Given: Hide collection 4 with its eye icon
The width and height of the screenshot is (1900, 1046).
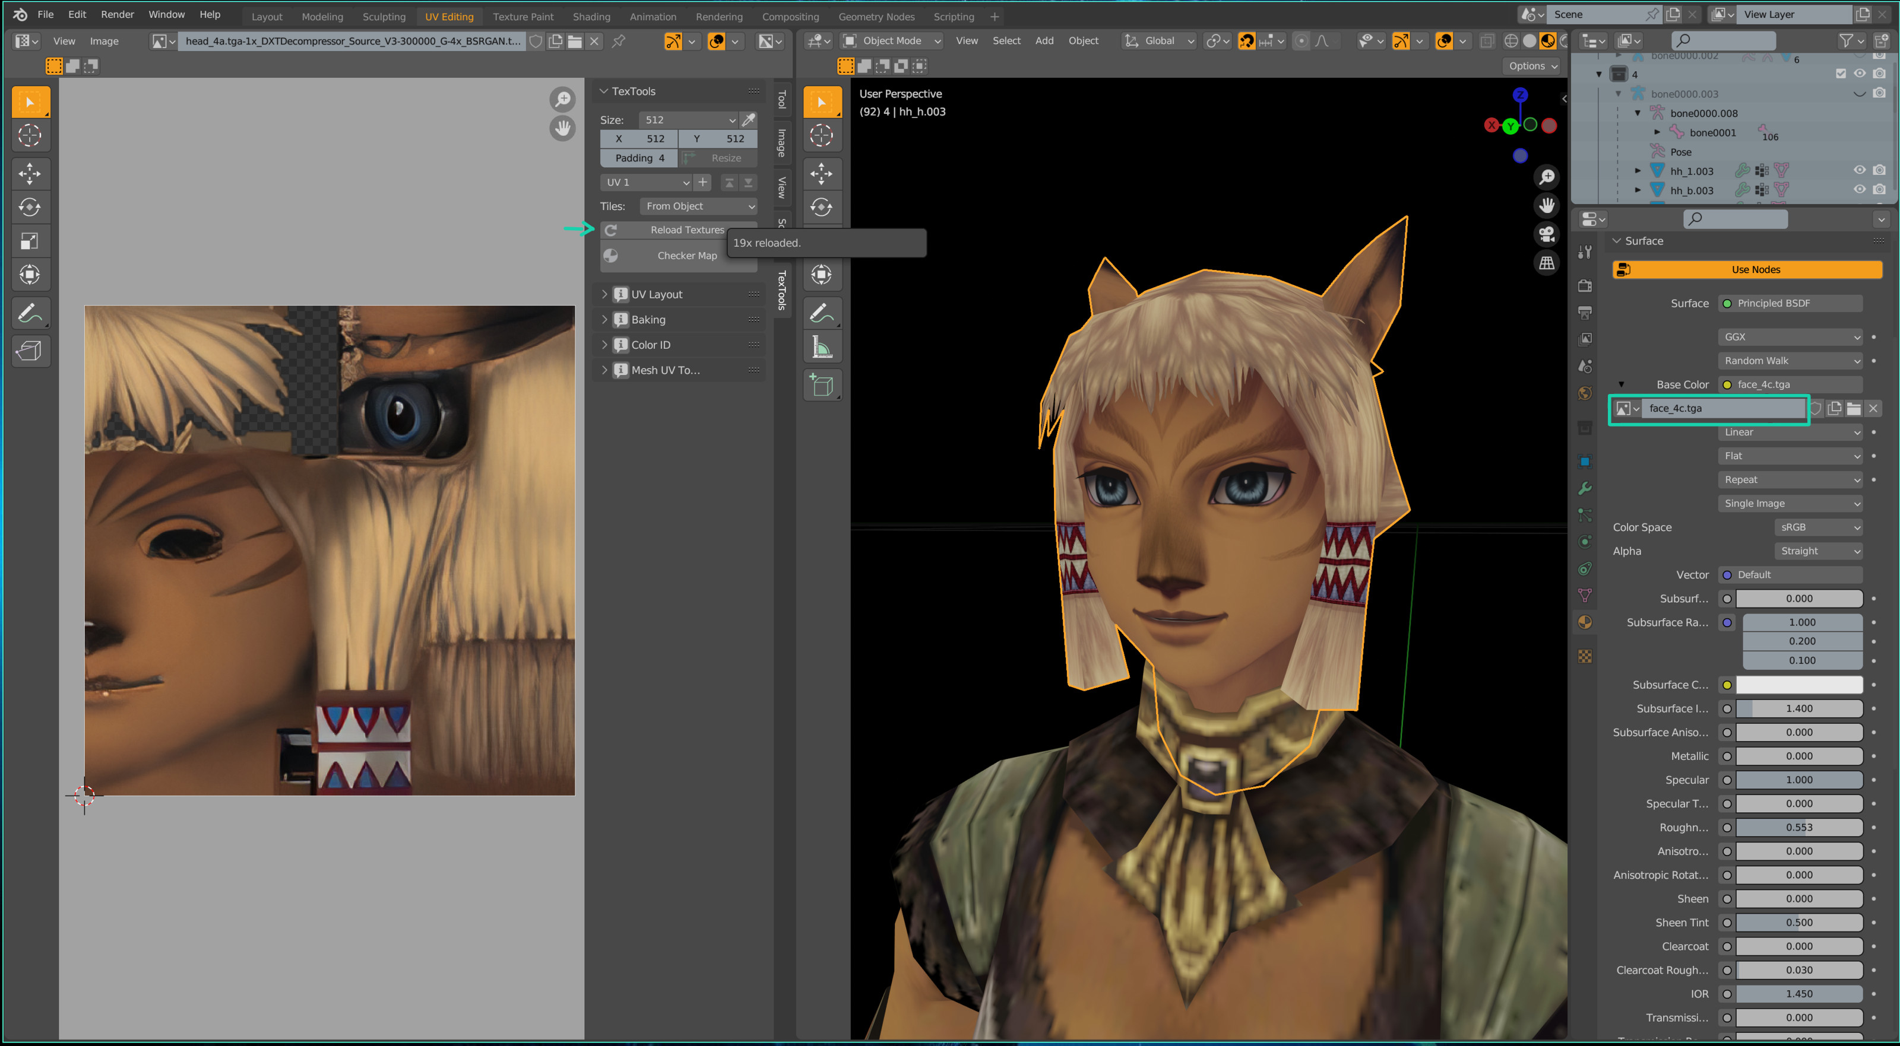Looking at the screenshot, I should 1860,74.
